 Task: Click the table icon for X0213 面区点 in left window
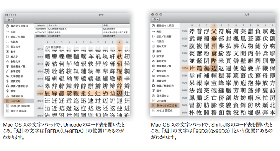pos(7,111)
